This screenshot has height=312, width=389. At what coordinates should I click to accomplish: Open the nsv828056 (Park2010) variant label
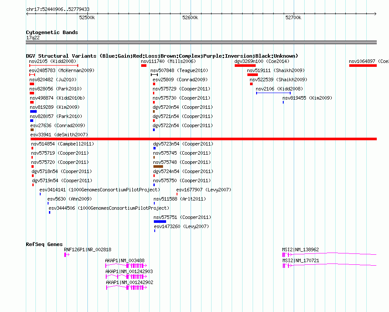pos(56,89)
